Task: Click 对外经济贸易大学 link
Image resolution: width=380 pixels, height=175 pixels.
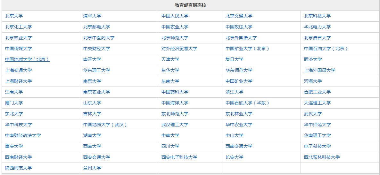Action: click(179, 49)
